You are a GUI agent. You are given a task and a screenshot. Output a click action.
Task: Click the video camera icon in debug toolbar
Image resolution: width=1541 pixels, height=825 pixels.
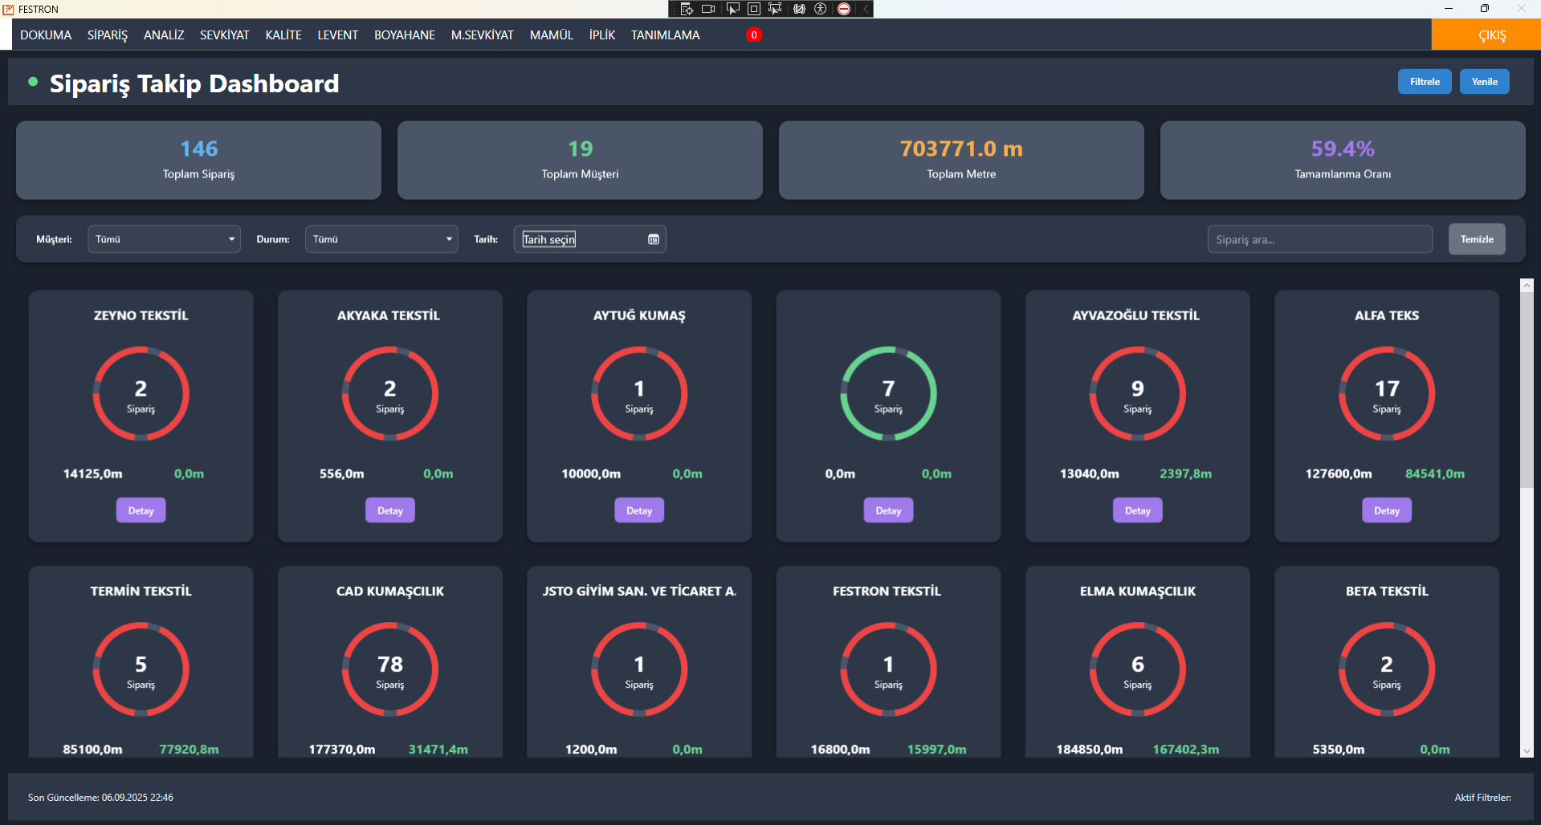[708, 9]
